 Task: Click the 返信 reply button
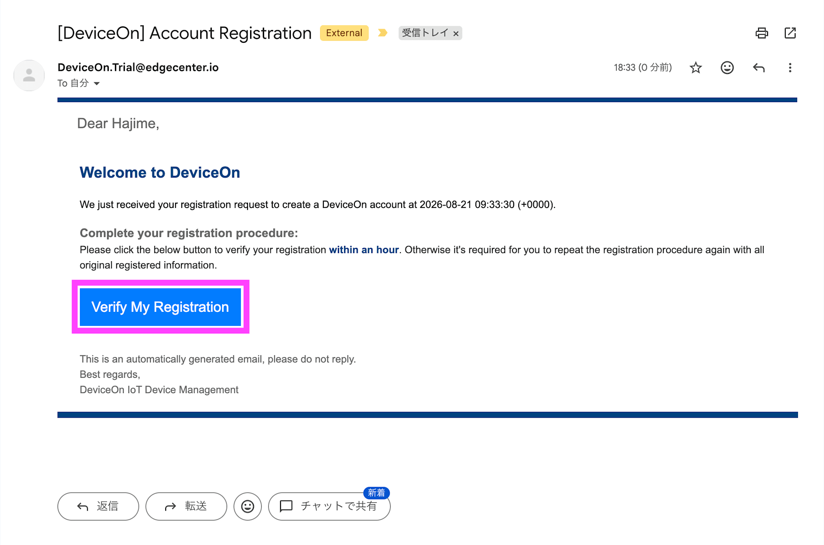tap(98, 506)
